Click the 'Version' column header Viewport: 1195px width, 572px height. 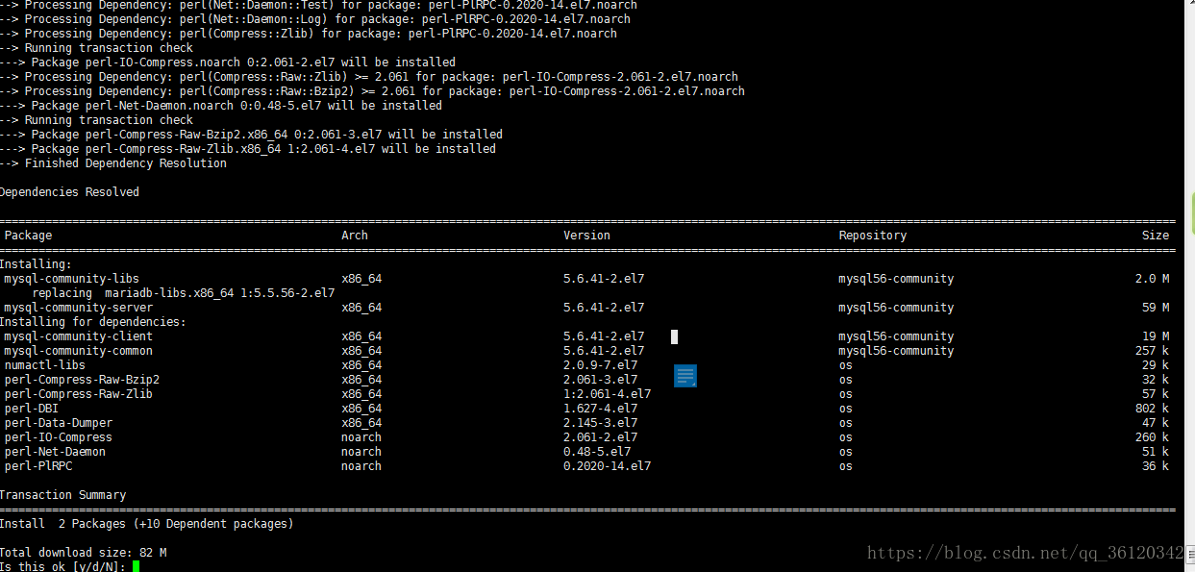586,236
